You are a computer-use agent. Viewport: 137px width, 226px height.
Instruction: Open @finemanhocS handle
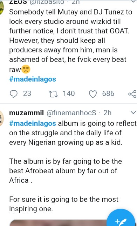(x=71, y=113)
